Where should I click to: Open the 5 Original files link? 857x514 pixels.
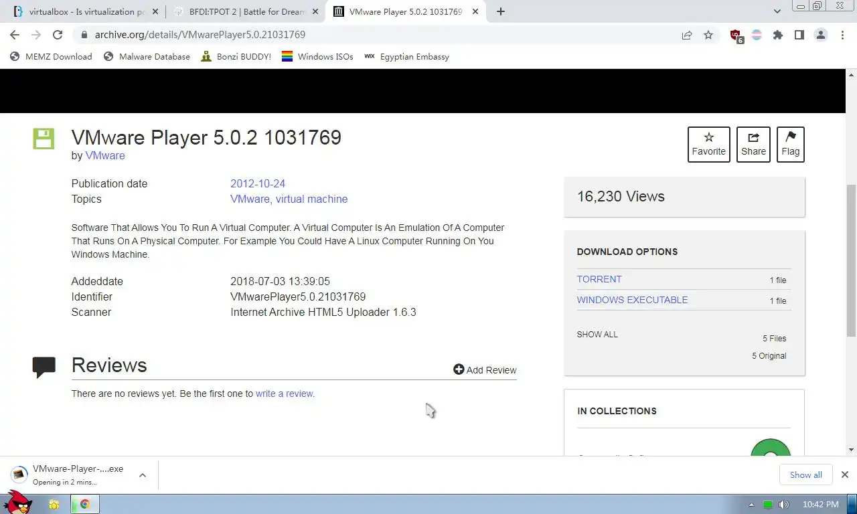[769, 356]
